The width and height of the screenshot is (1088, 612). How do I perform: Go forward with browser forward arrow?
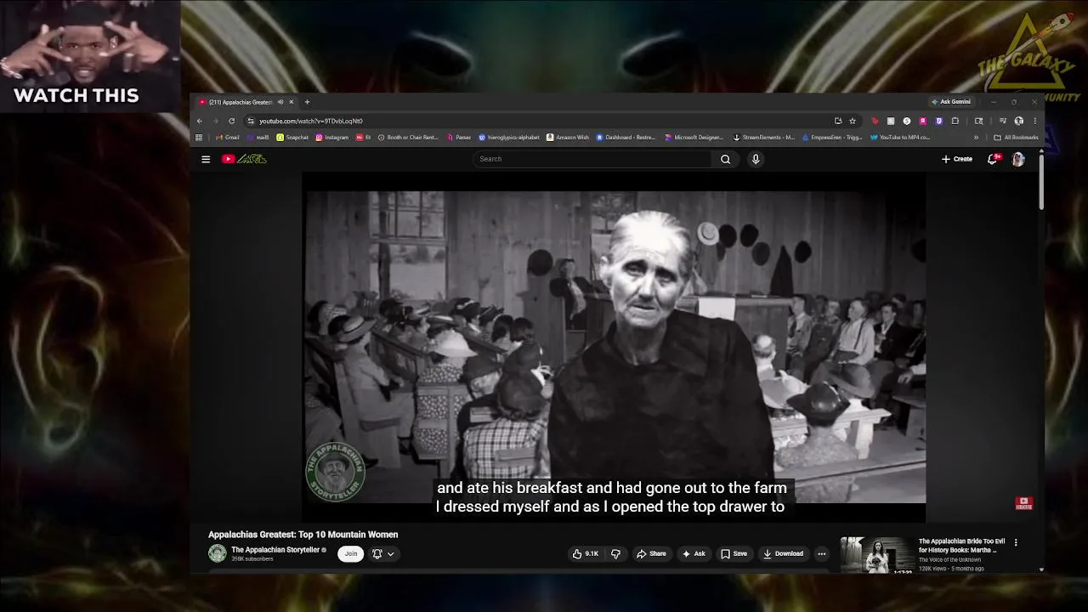215,121
